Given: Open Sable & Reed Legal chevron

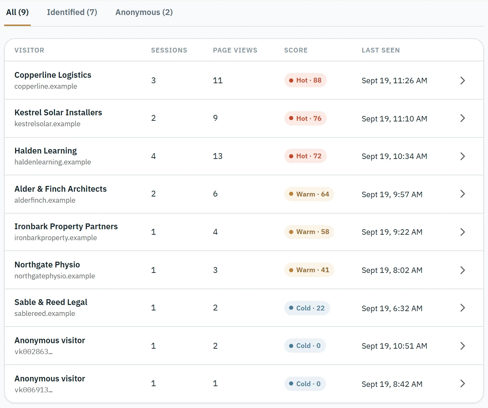Looking at the screenshot, I should click(x=462, y=308).
